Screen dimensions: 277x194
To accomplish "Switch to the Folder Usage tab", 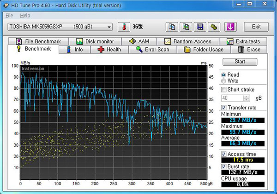I will coord(204,50).
